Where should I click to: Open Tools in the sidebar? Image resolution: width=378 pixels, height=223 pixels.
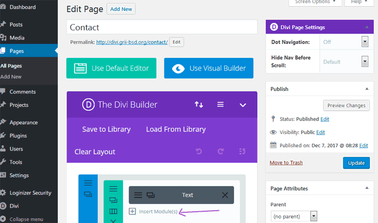[16, 162]
